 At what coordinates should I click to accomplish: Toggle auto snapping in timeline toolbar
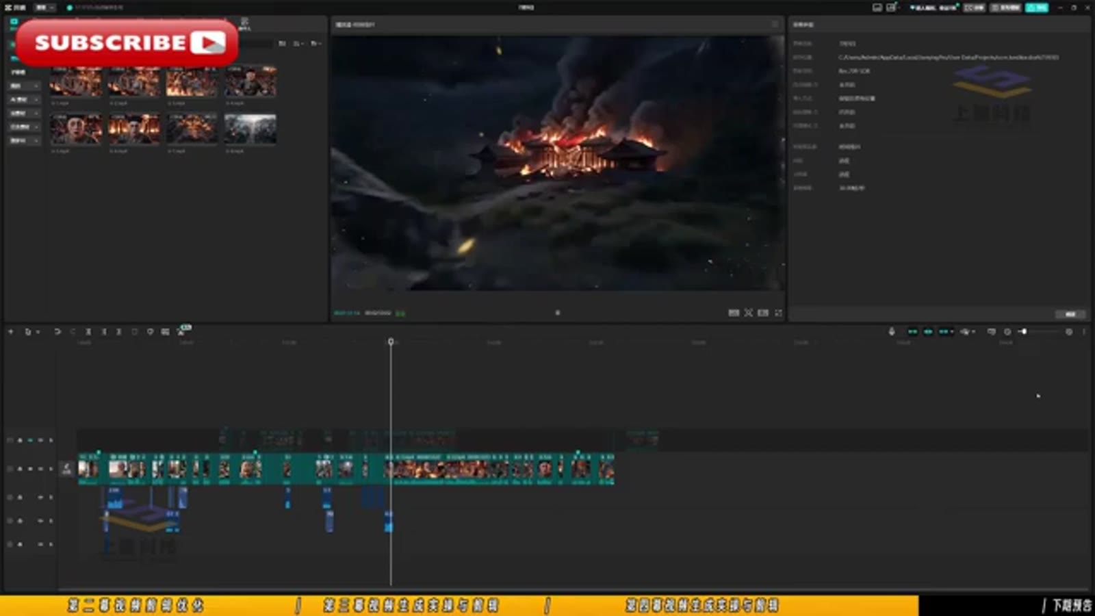(x=928, y=331)
